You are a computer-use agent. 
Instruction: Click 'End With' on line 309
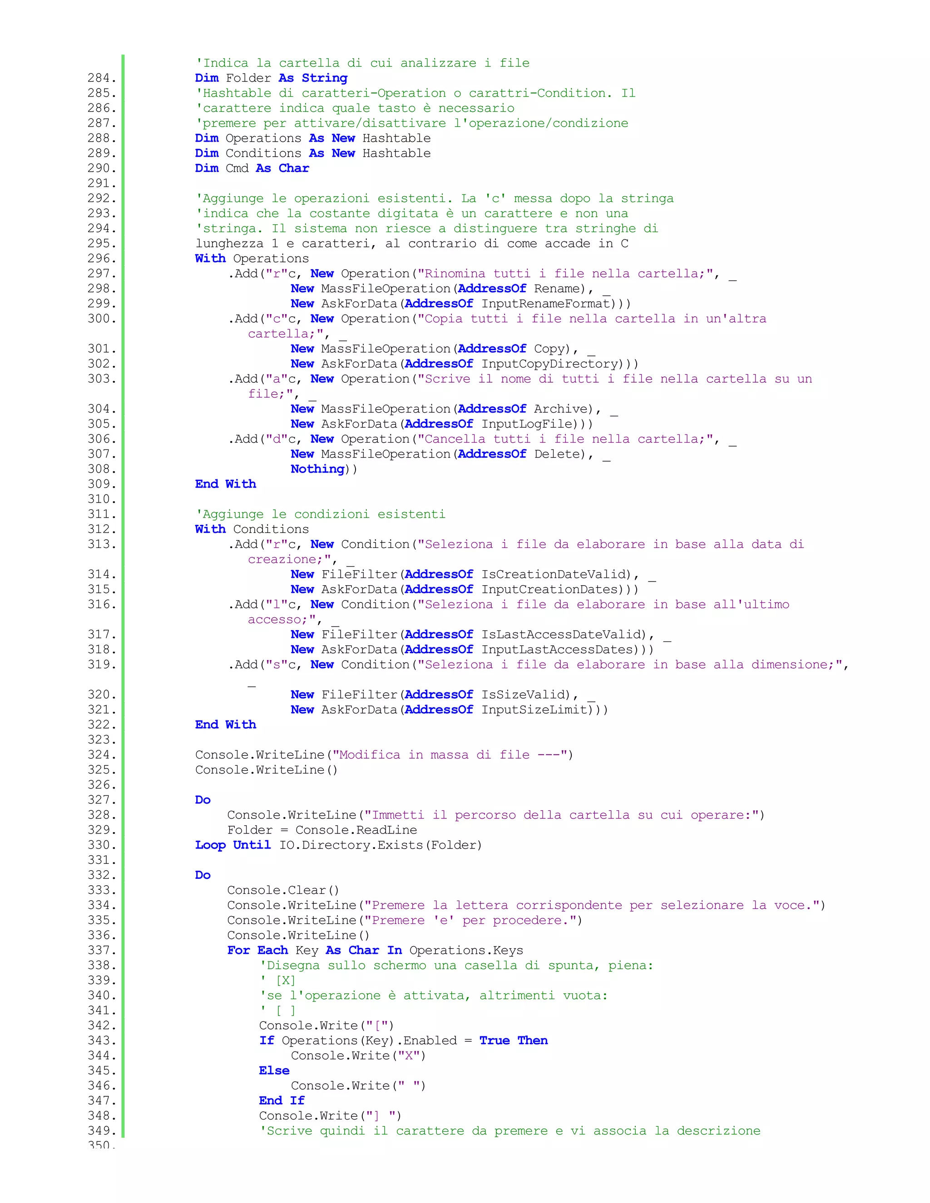coord(225,483)
